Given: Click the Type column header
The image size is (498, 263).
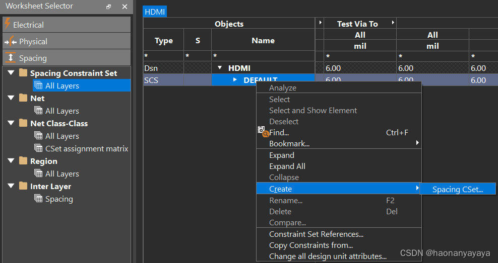Looking at the screenshot, I should tap(164, 40).
